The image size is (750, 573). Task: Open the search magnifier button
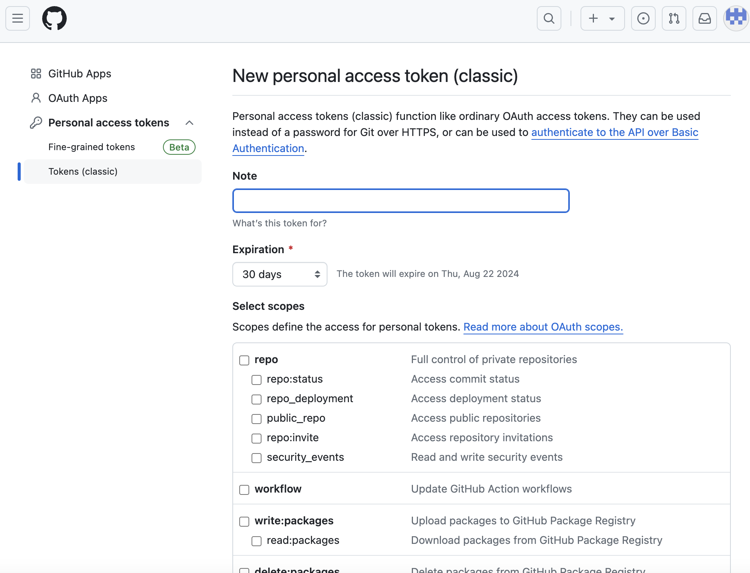point(549,18)
